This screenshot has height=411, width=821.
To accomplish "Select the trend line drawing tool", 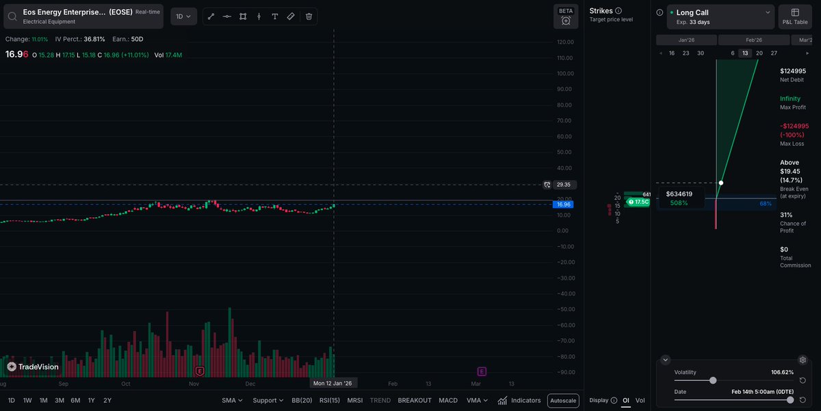I will (x=211, y=16).
